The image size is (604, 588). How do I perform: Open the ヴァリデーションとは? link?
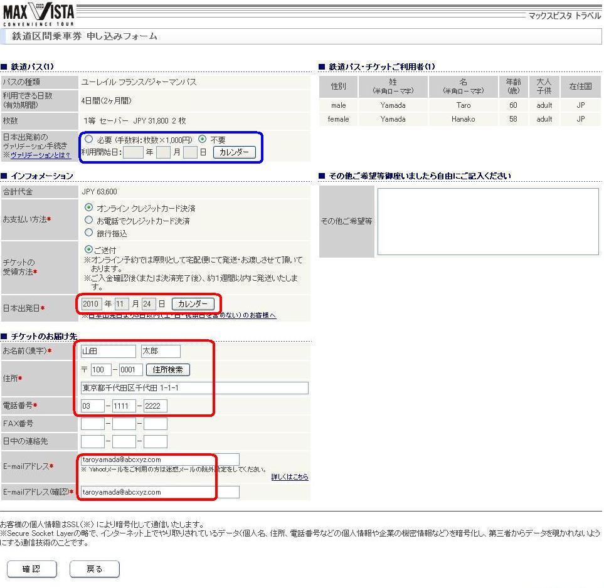point(40,155)
